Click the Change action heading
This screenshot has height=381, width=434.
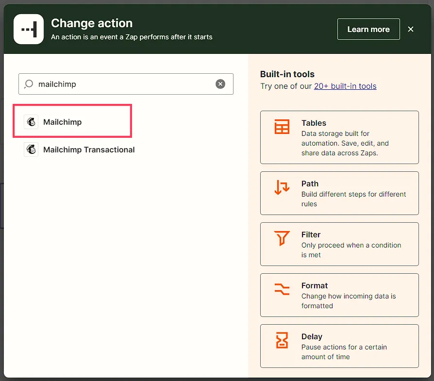(x=92, y=23)
